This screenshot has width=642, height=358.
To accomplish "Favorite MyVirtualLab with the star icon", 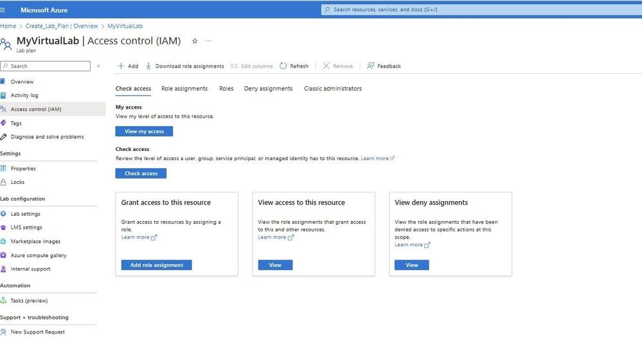I will (195, 41).
